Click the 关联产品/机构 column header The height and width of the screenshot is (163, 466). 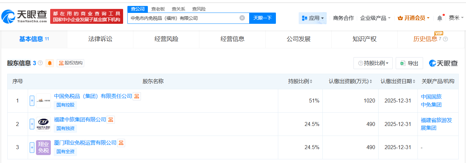tap(438, 81)
